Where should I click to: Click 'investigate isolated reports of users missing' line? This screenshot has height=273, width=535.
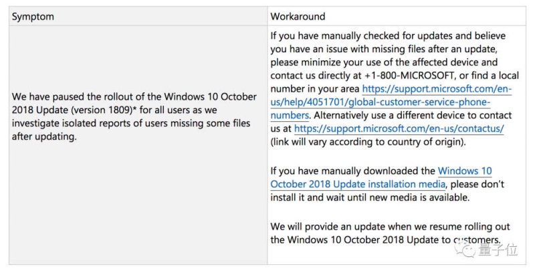(x=104, y=124)
